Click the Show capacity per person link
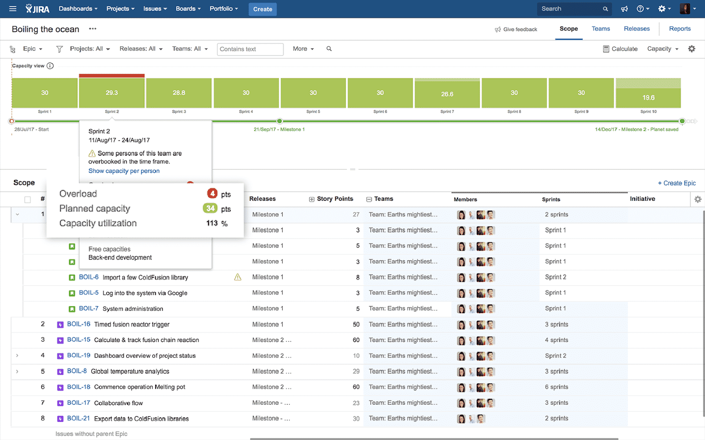The image size is (705, 440). point(124,171)
